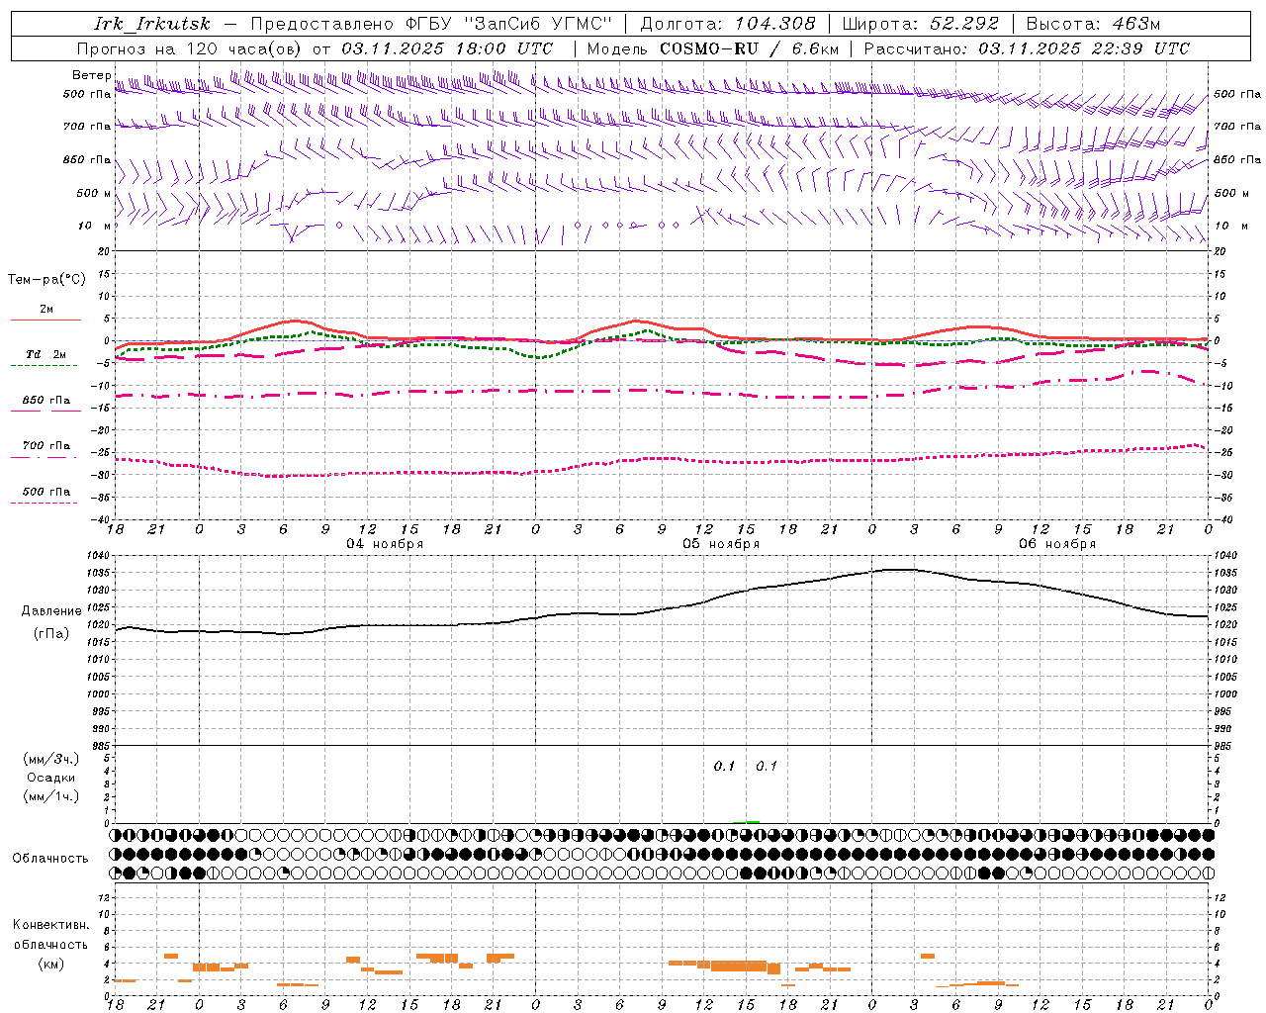The height and width of the screenshot is (1013, 1266).
Task: Click the 'Тем-ра(°C)' temperature panel label
Action: (46, 280)
